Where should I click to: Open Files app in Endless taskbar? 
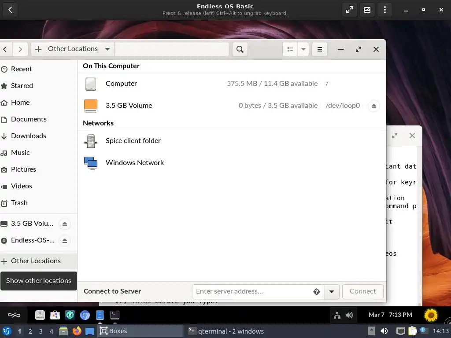pos(100,315)
